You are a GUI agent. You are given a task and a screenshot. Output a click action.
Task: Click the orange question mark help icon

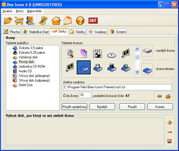coord(80,21)
